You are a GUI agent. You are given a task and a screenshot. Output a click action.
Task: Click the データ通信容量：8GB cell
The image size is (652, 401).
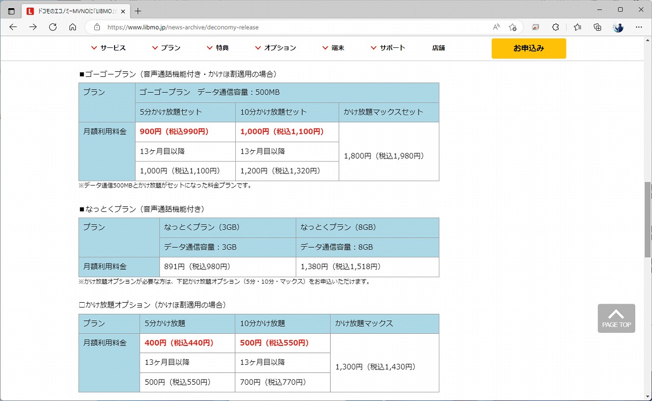pos(367,247)
